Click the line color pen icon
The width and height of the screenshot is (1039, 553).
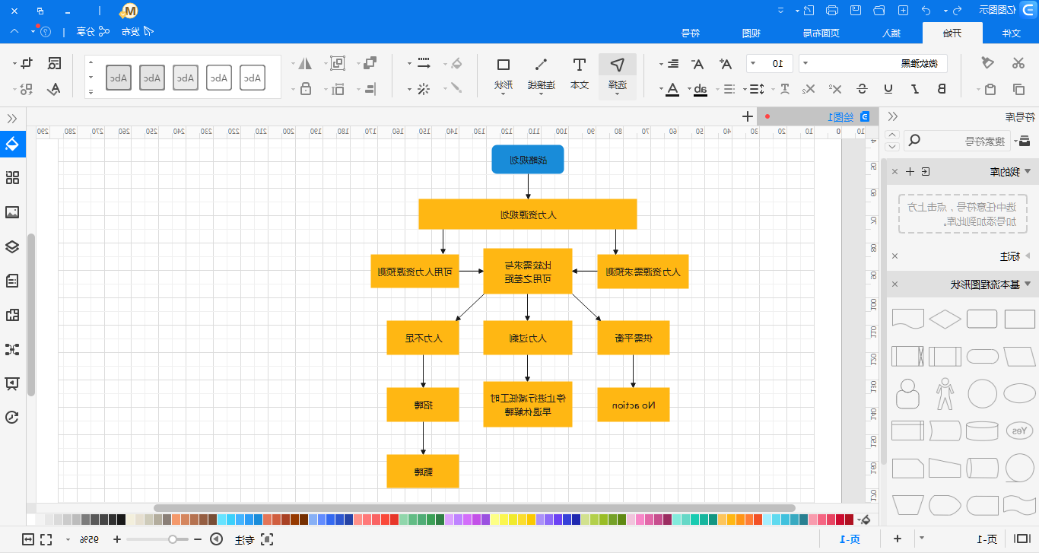click(456, 88)
